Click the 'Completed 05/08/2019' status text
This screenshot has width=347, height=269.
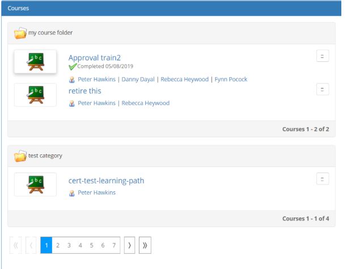click(x=105, y=66)
